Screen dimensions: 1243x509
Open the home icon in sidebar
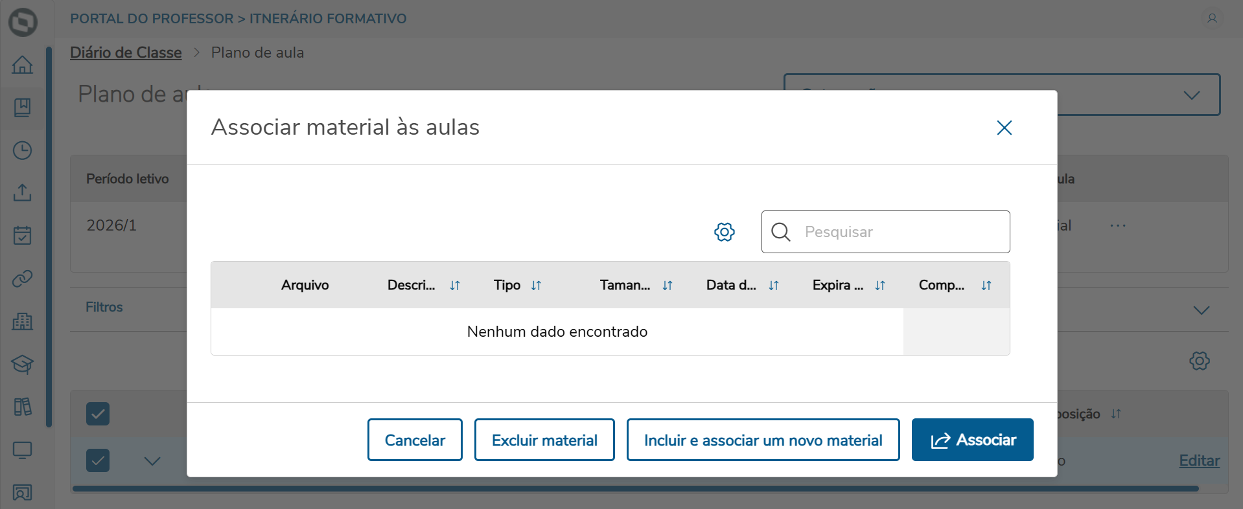(23, 65)
